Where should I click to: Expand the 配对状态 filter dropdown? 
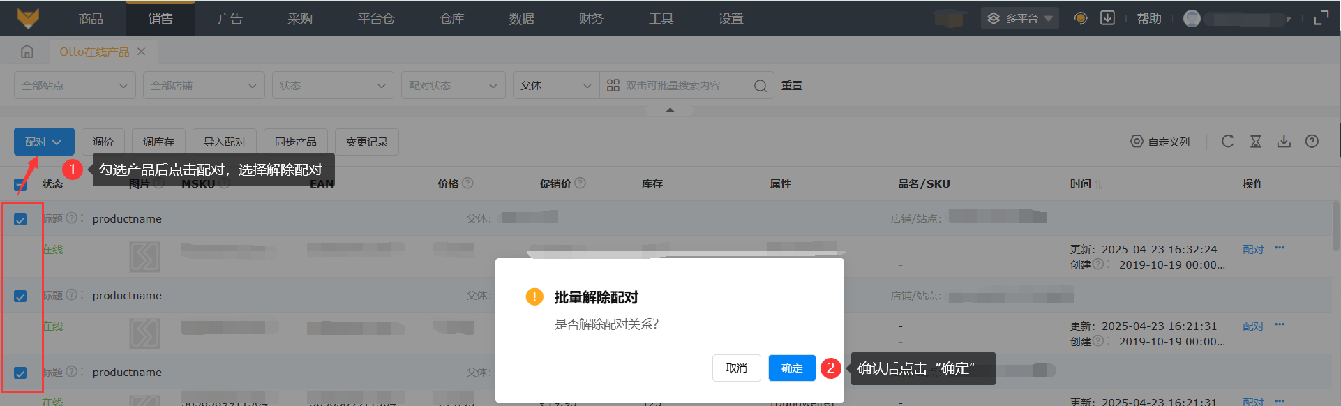point(453,86)
